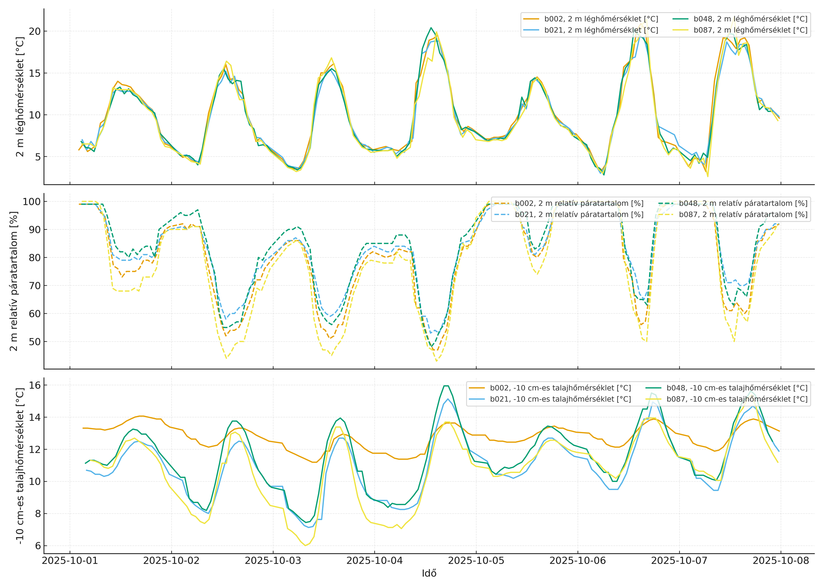Select b087 air temperature legend entry
The width and height of the screenshot is (824, 588).
750,30
